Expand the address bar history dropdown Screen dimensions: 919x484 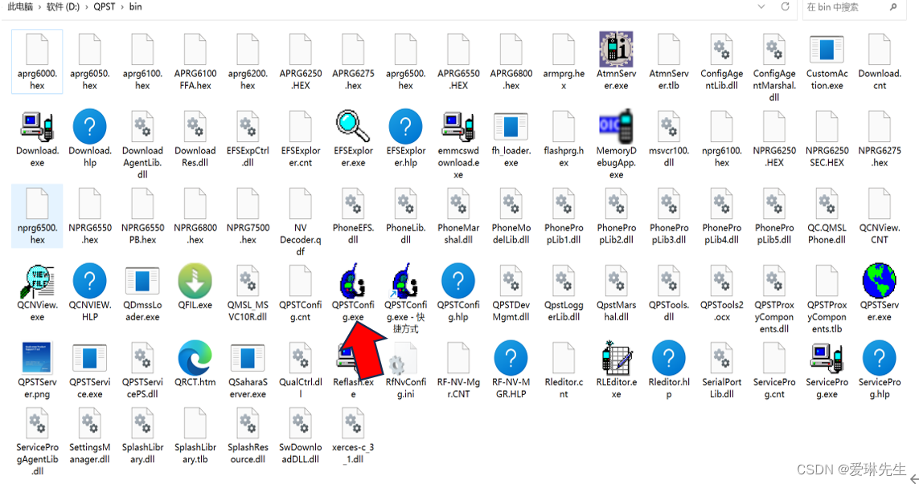point(761,7)
